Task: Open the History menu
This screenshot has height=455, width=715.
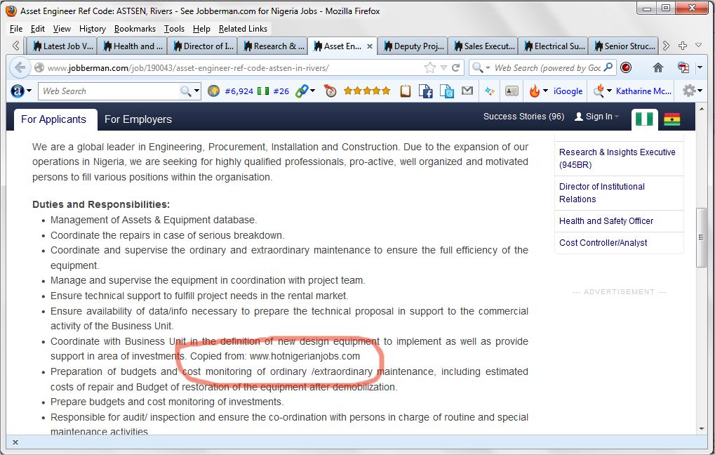Action: coord(93,28)
